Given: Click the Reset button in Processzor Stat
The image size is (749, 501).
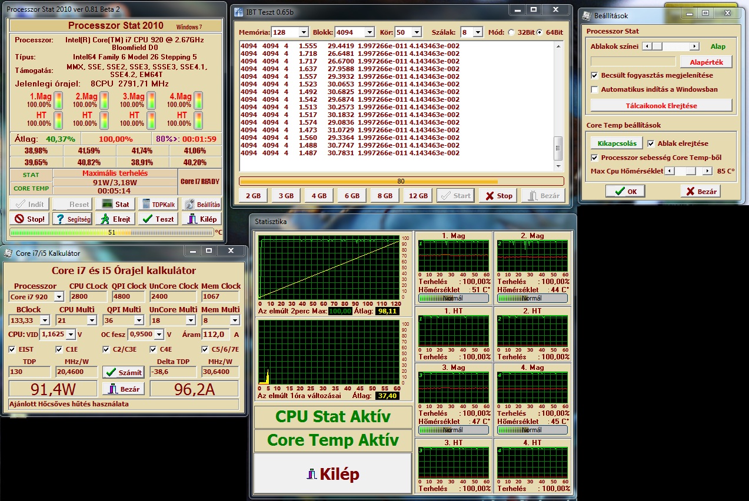Looking at the screenshot, I should pyautogui.click(x=72, y=204).
